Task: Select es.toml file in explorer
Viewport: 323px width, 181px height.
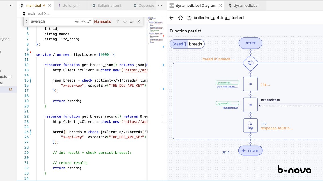Action: coord(6,77)
